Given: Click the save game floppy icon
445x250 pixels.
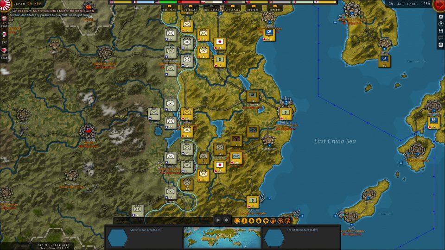Looking at the screenshot, I should pos(441,31).
